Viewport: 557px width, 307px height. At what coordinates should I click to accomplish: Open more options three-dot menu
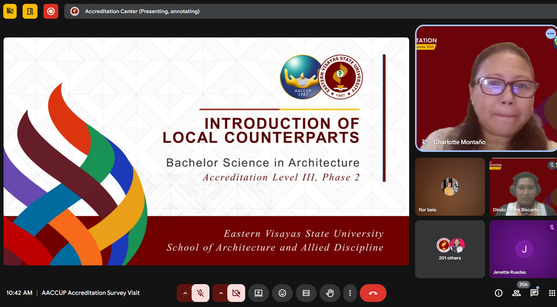[x=350, y=293]
